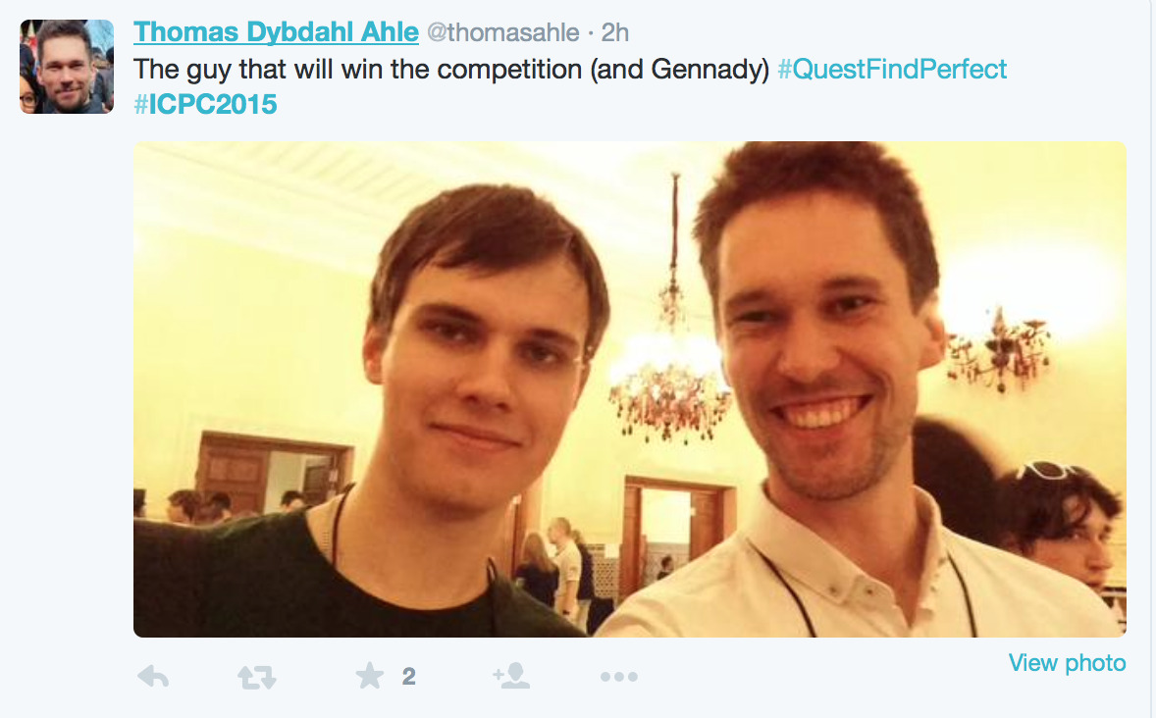1156x718 pixels.
Task: Click the View photo link
Action: (1067, 663)
